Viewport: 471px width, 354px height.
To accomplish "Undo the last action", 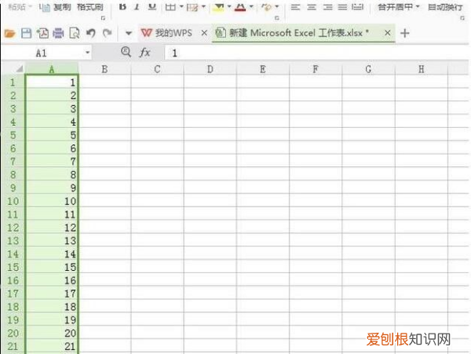I will (91, 33).
